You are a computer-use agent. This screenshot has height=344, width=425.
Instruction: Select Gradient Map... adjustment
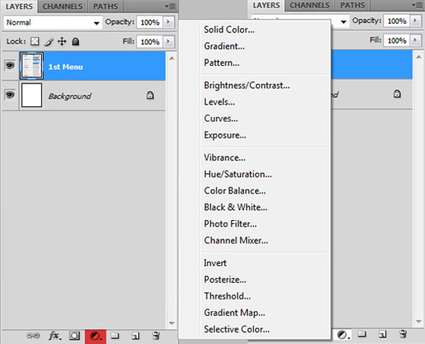point(234,312)
